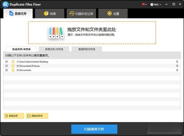Start scan with 扫描重复文件 button
184x136 pixels.
coord(94,129)
